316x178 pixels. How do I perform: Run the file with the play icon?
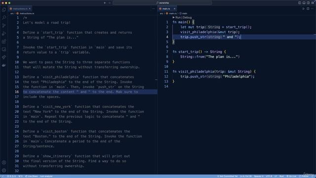[x=303, y=9]
